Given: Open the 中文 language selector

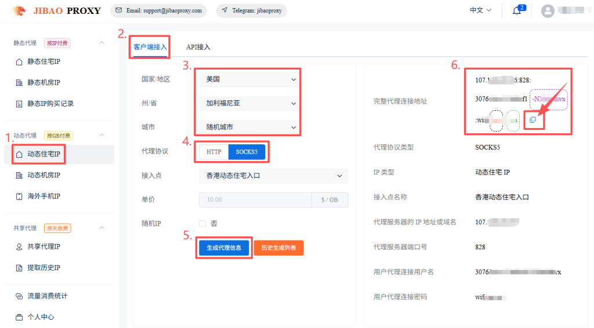Looking at the screenshot, I should pos(480,10).
